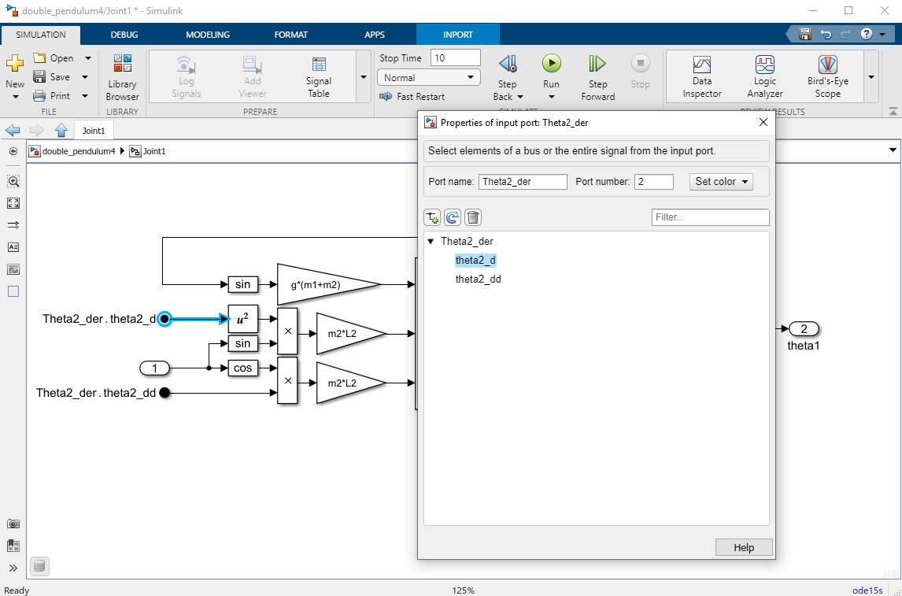Switch to the DEBUG ribbon tab
Screen dimensions: 902x596
coord(124,35)
